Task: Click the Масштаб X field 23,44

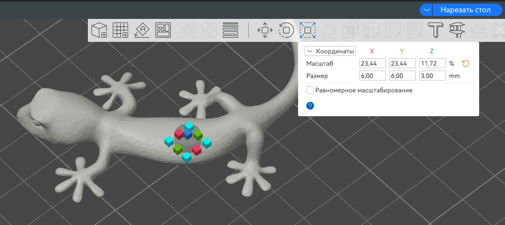Action: pos(372,64)
